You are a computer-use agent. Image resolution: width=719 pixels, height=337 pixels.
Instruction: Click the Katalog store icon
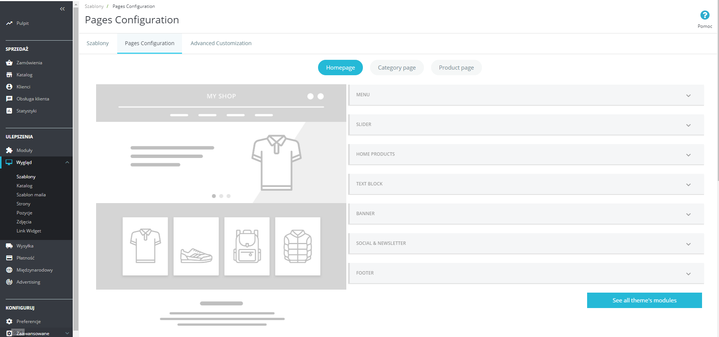tap(9, 75)
